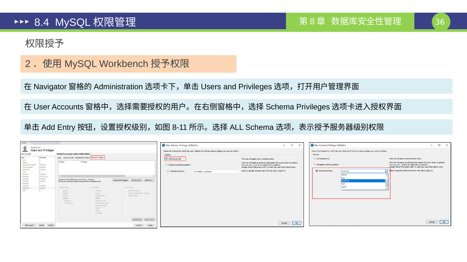Open the Account Limits tab
The image size is (467, 262).
[x=68, y=158]
